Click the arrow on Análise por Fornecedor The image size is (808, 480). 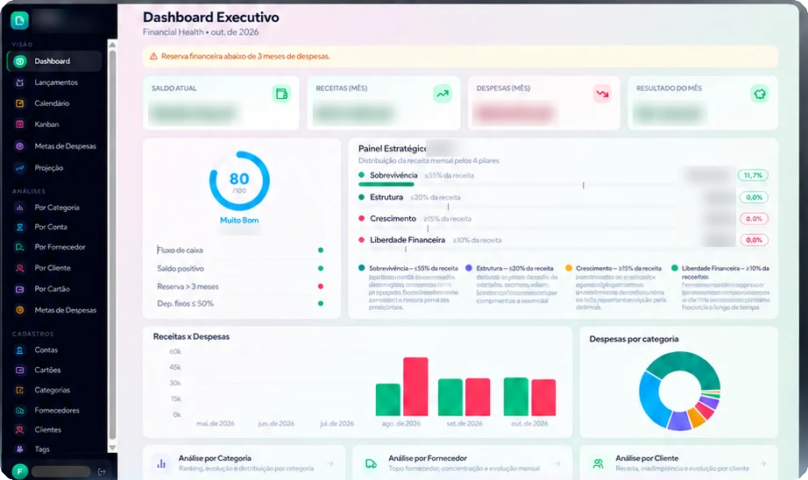pyautogui.click(x=557, y=463)
